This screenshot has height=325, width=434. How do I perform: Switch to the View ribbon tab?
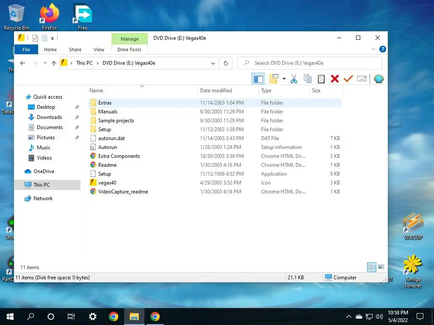[x=99, y=50]
